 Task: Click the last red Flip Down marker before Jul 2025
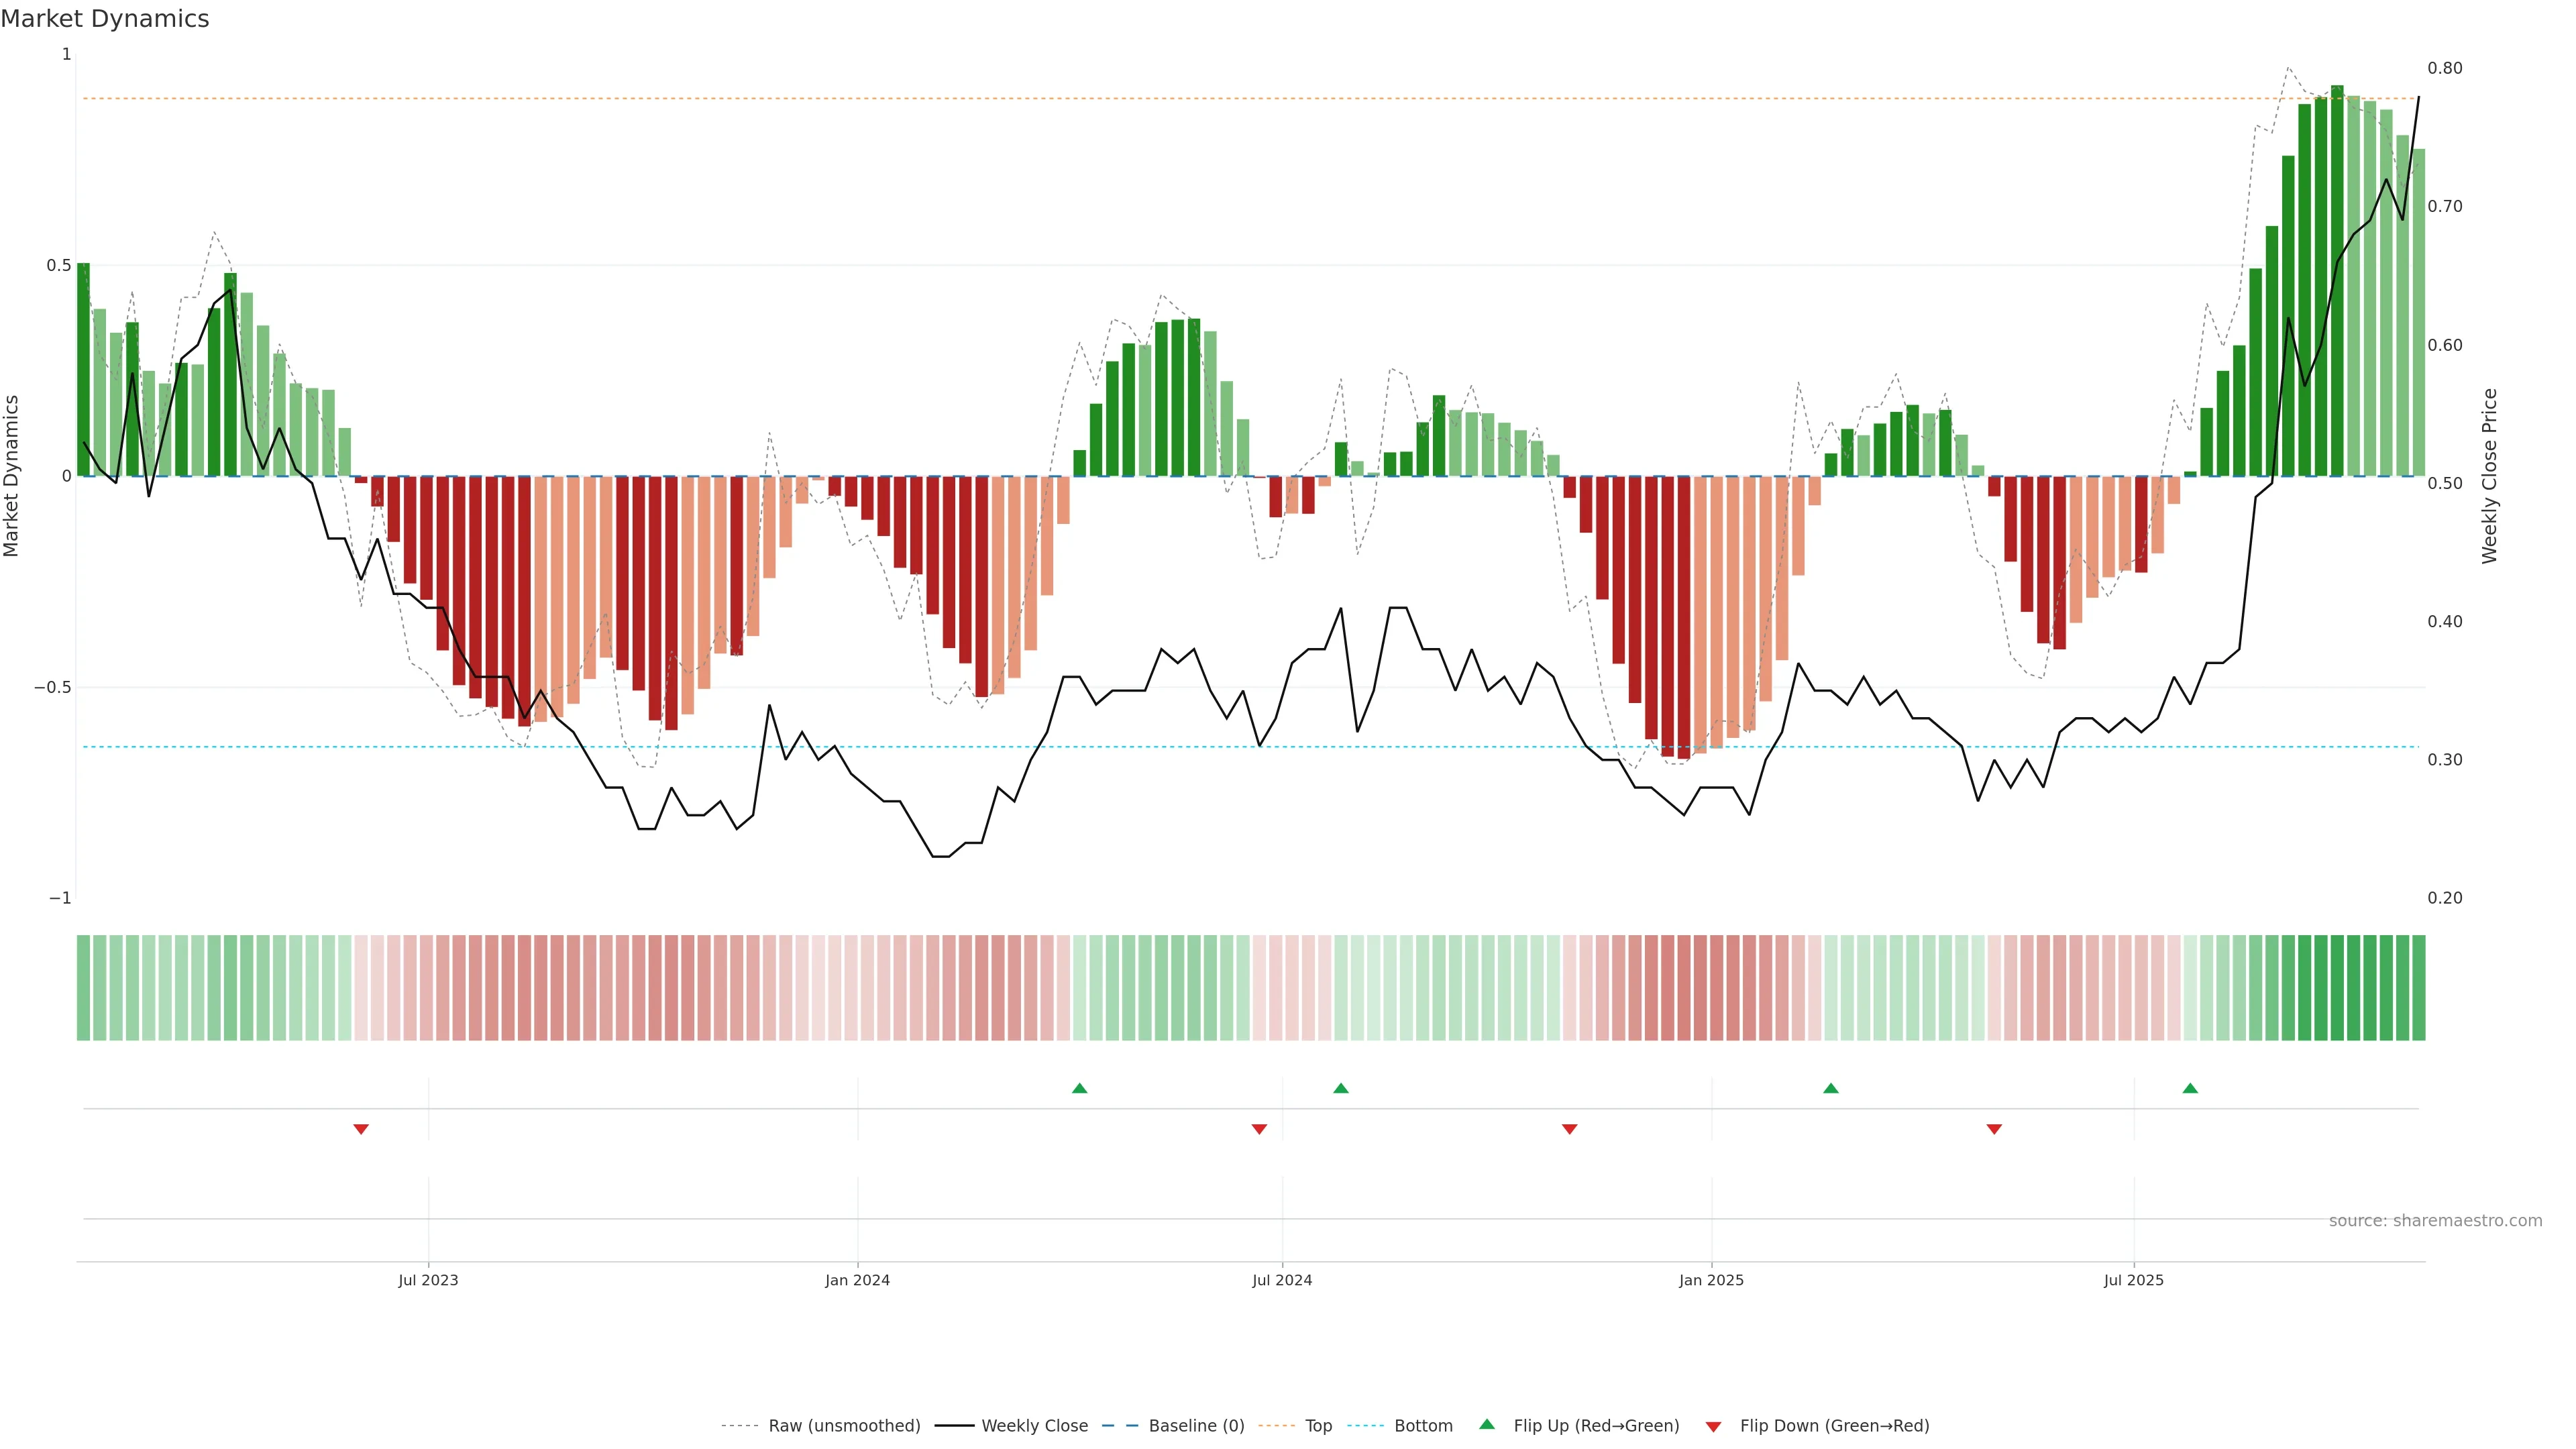(1994, 1129)
